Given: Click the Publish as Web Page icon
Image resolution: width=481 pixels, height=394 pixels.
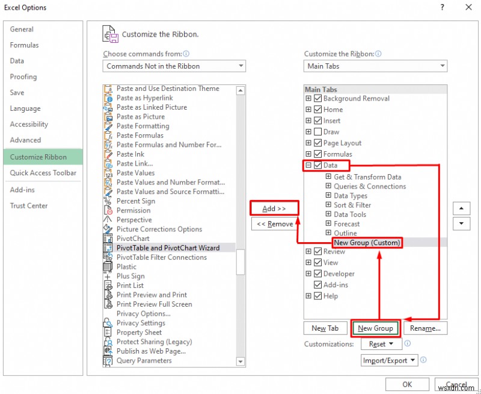Looking at the screenshot, I should click(x=108, y=351).
